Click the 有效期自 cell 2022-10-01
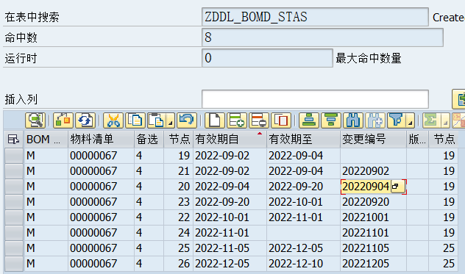 [230, 217]
